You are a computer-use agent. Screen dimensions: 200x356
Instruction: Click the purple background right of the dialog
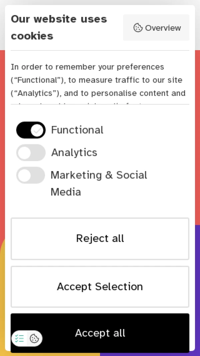pos(197,284)
